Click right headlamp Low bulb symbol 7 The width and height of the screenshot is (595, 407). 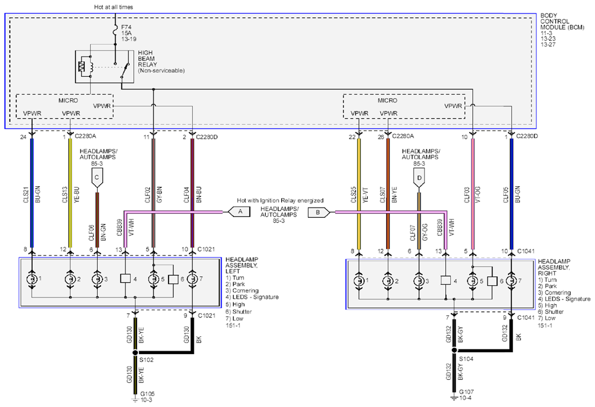click(509, 281)
